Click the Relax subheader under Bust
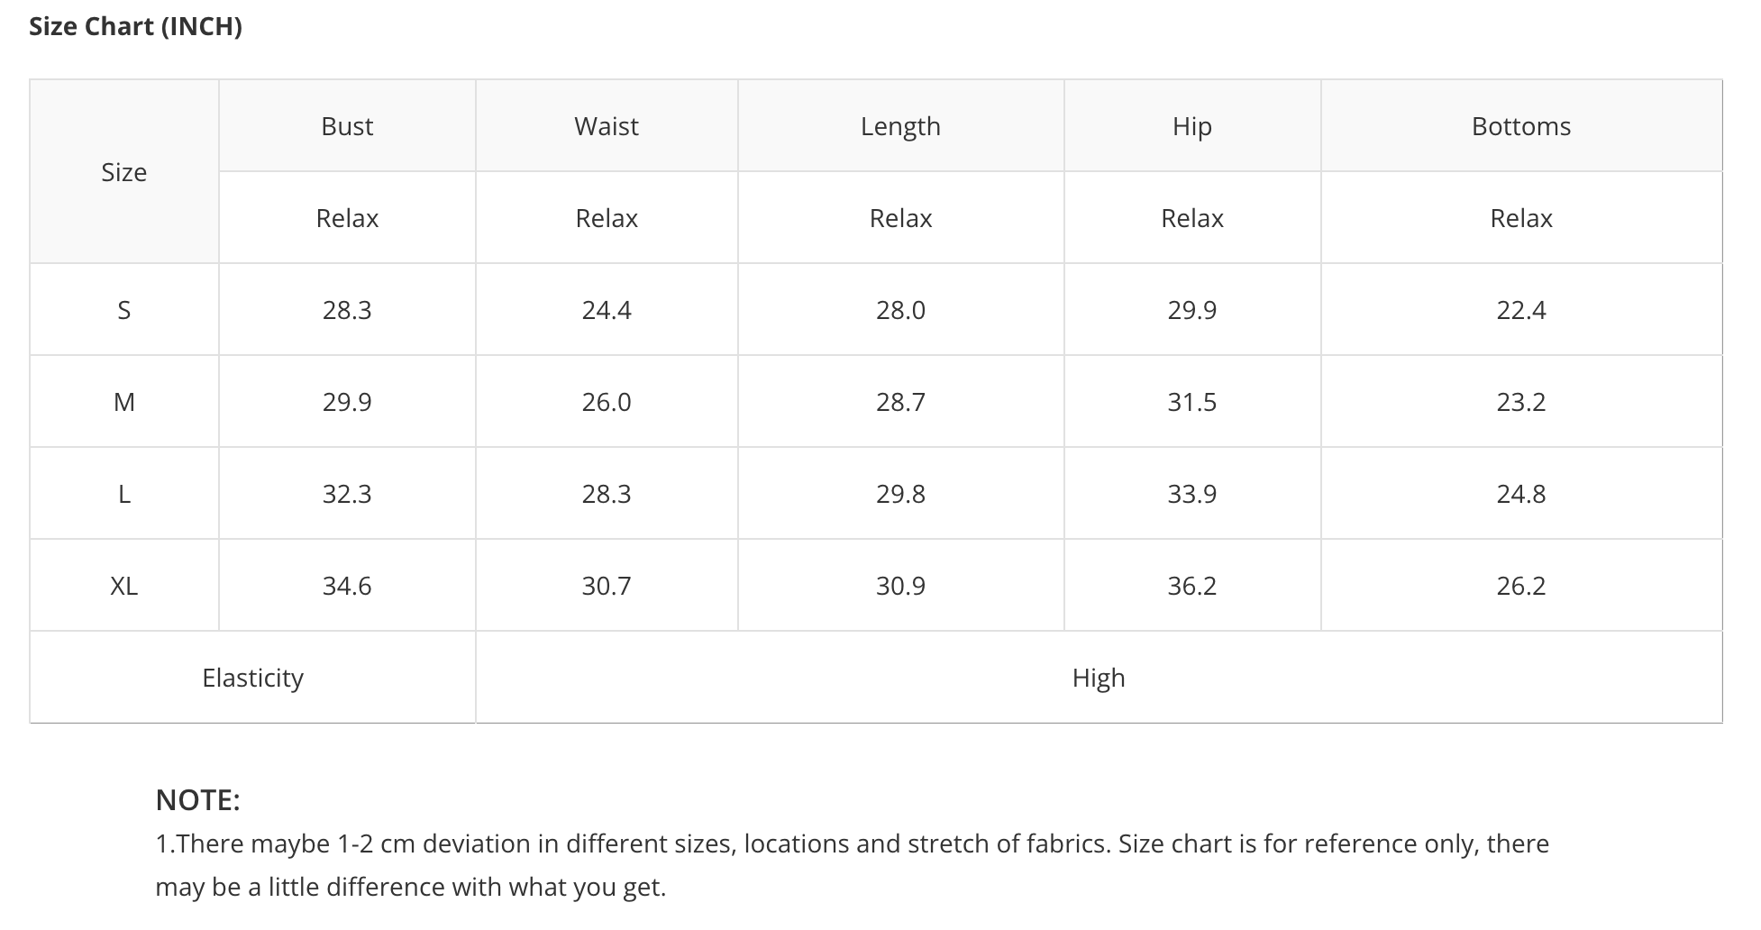This screenshot has height=930, width=1761. pos(347,218)
